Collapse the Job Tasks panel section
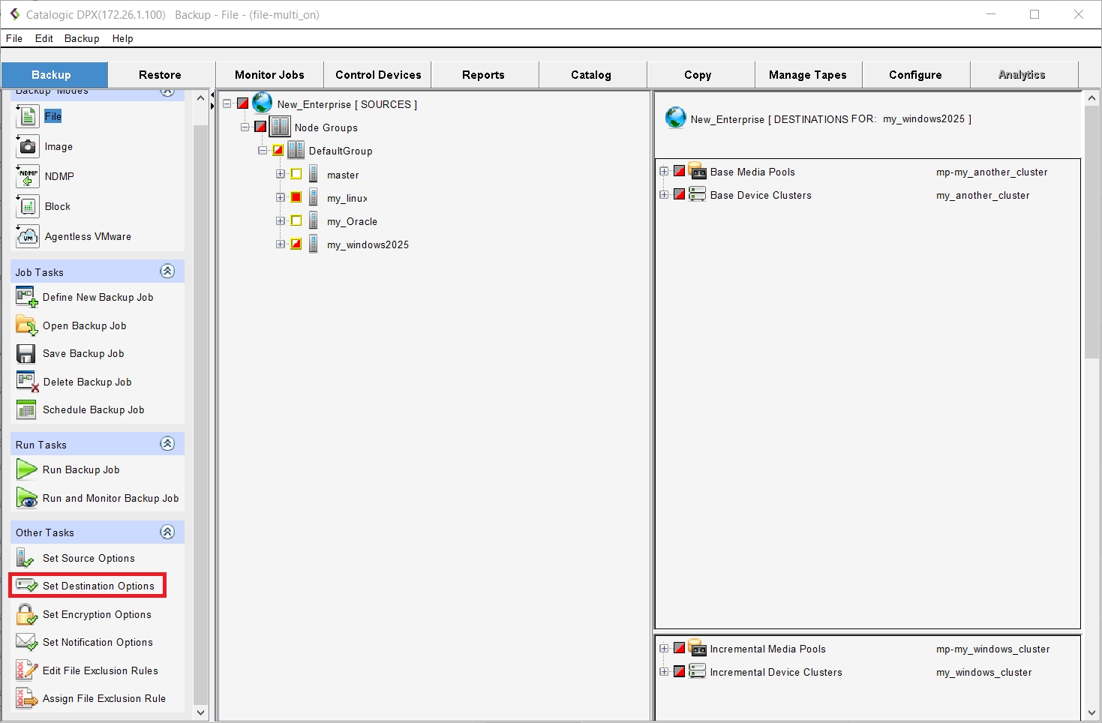Image resolution: width=1102 pixels, height=723 pixels. click(167, 271)
